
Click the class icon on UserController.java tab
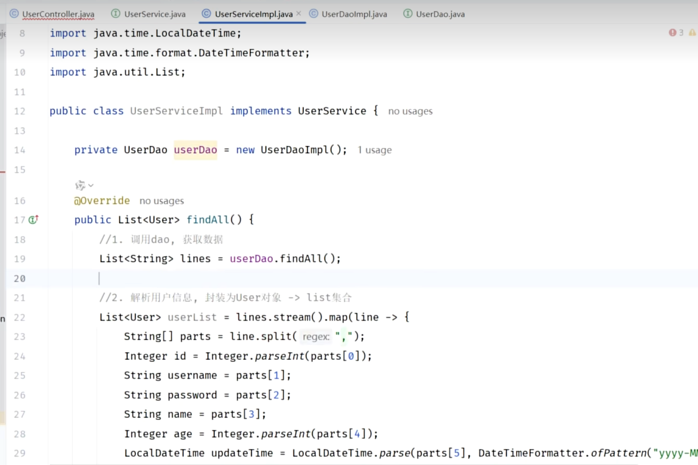pyautogui.click(x=14, y=14)
